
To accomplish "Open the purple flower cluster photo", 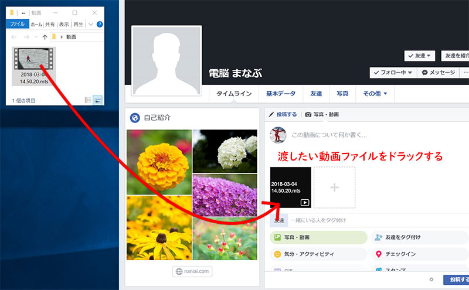I will [225, 195].
